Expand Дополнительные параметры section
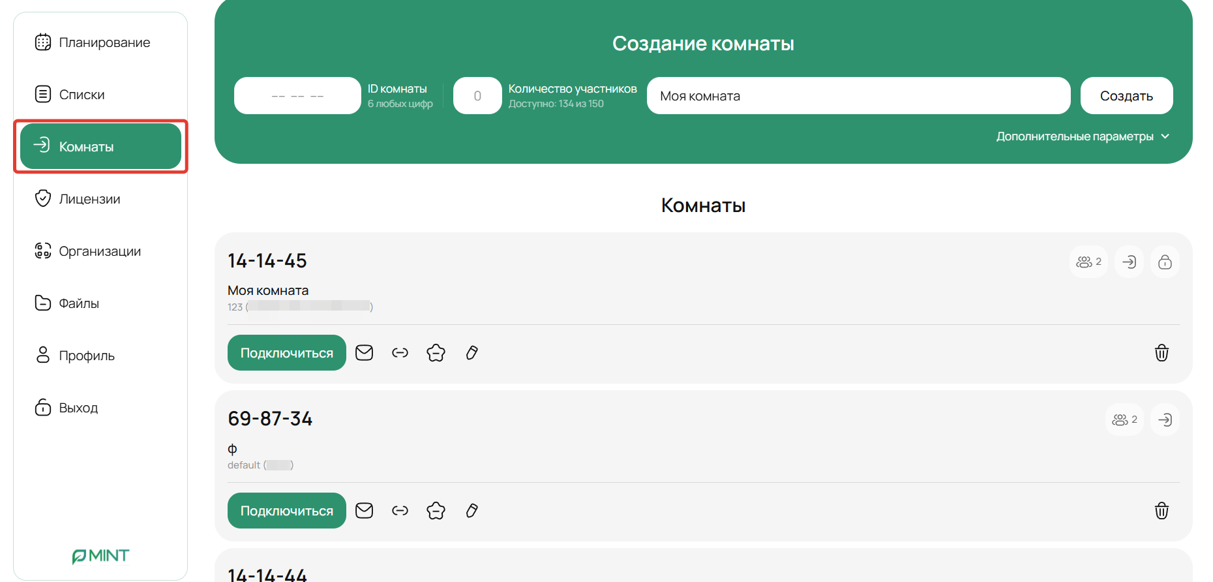The image size is (1213, 582). [1082, 136]
